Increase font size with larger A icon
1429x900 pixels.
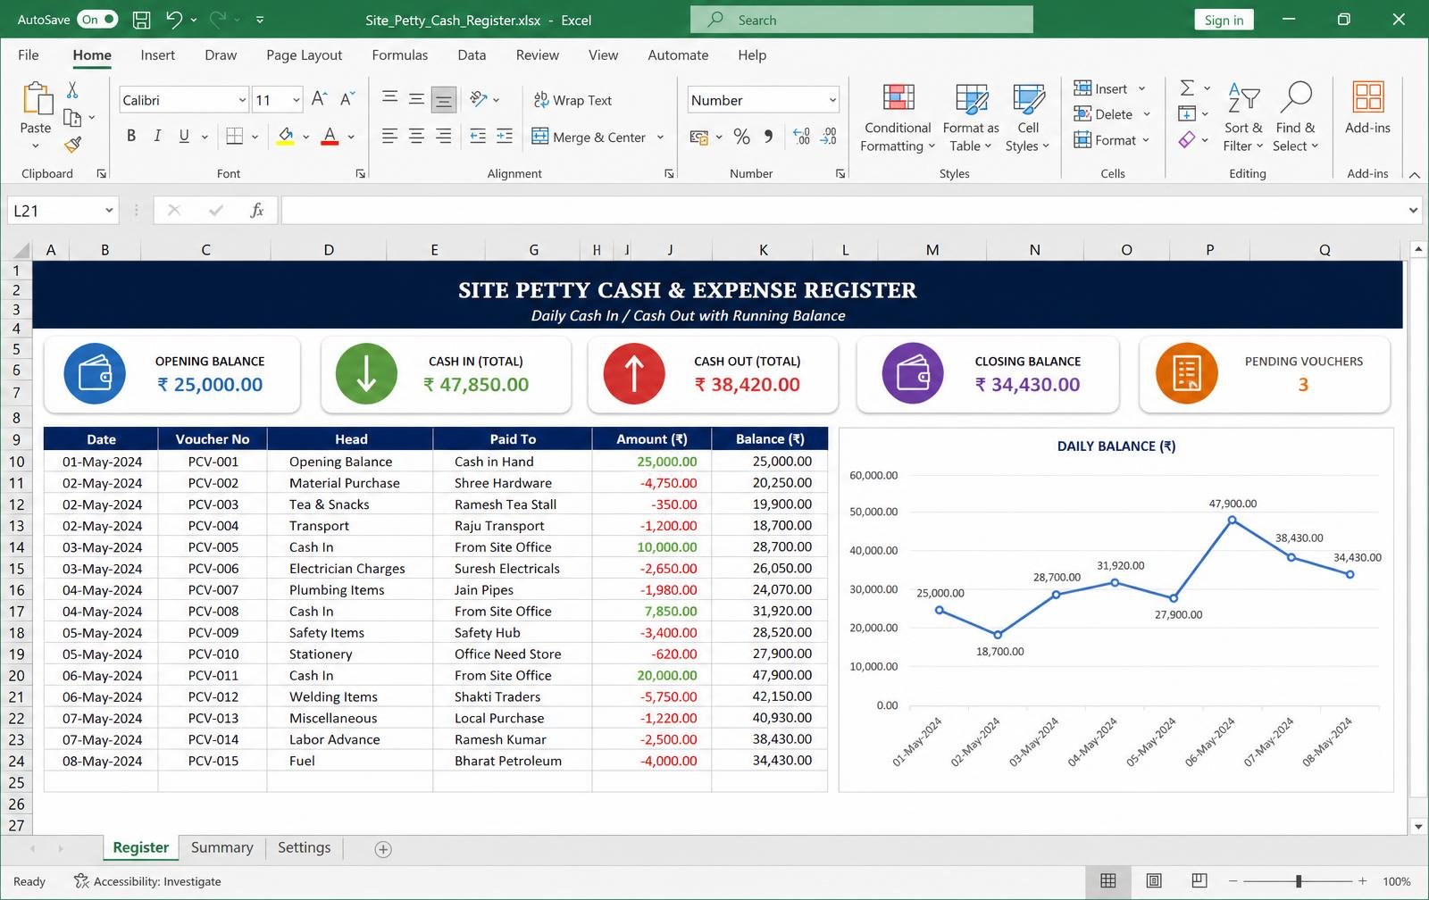(319, 99)
